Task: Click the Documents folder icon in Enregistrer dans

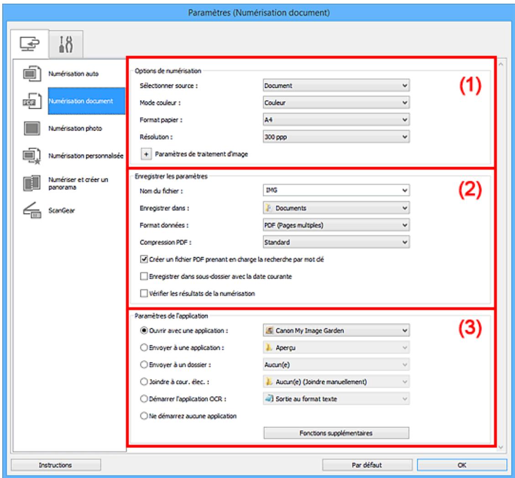Action: pos(269,208)
